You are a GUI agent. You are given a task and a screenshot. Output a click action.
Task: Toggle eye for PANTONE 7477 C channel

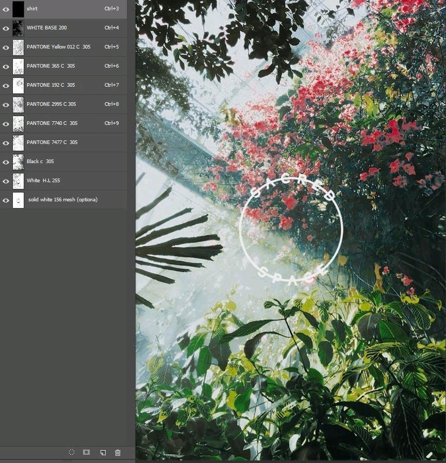[6, 143]
